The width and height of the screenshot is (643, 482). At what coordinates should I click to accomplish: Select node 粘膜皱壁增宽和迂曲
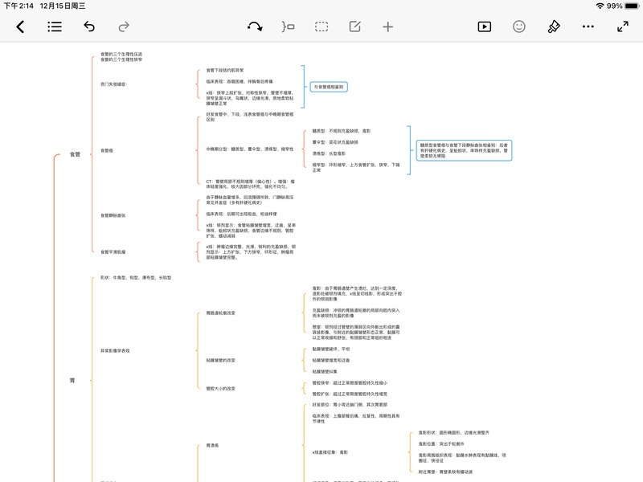[331, 361]
